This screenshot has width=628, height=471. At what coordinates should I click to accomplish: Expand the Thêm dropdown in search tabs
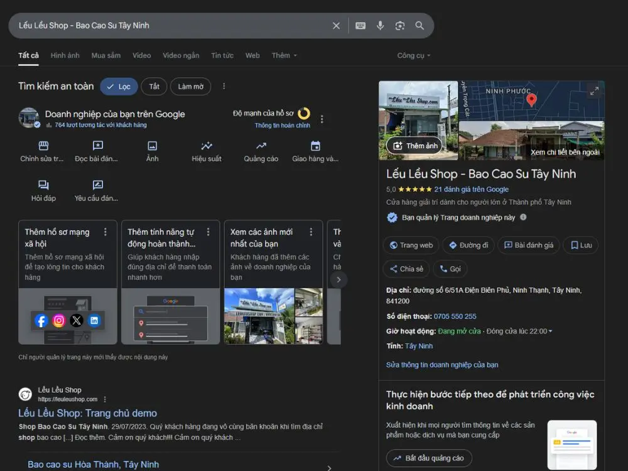284,55
